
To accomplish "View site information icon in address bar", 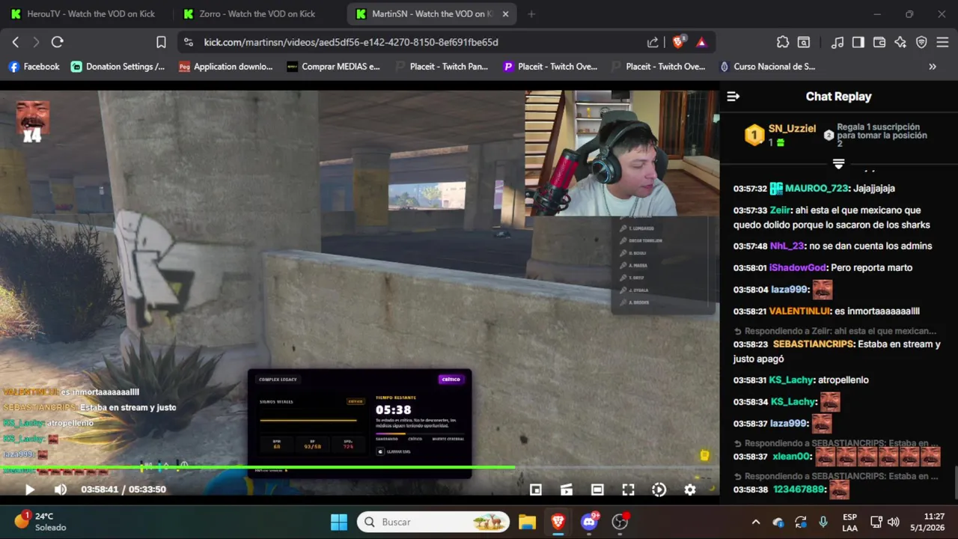I will pyautogui.click(x=188, y=42).
